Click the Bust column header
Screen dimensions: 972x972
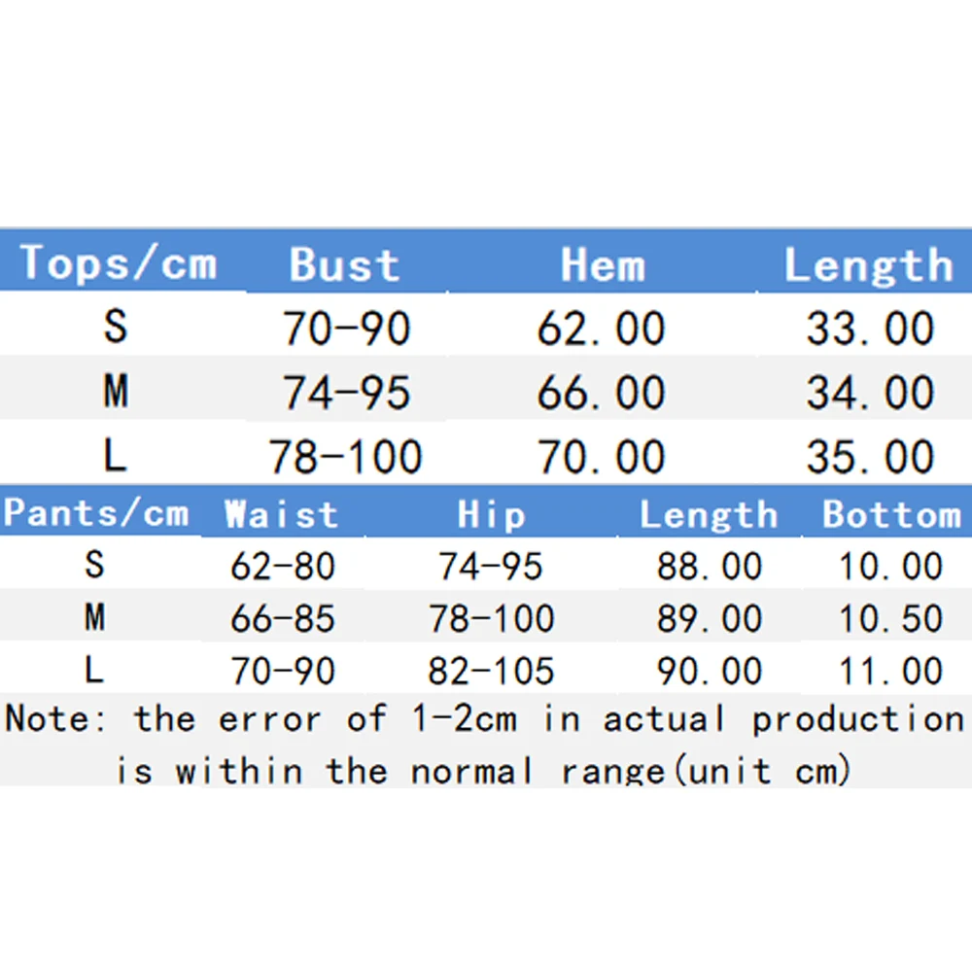[344, 265]
